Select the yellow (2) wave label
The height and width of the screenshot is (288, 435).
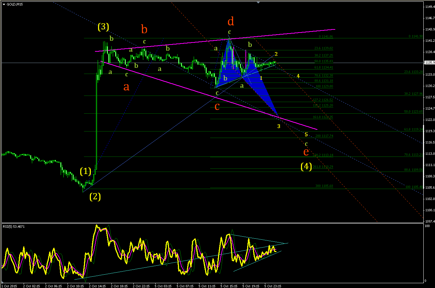[x=95, y=197]
